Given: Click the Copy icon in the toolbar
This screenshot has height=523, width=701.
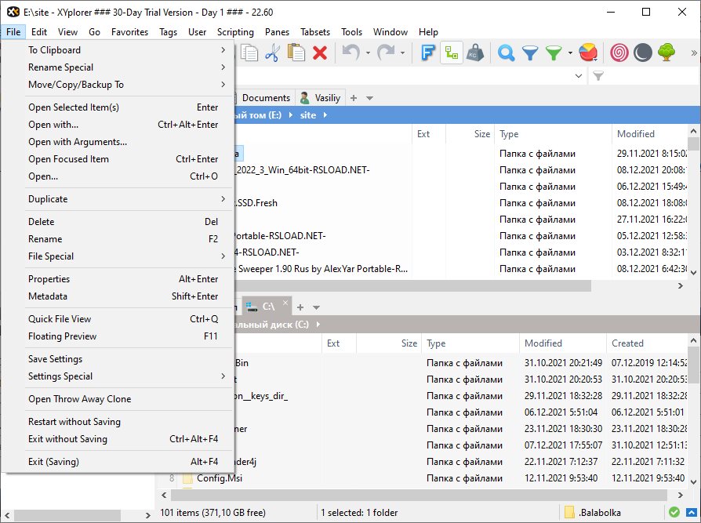Looking at the screenshot, I should (x=249, y=53).
